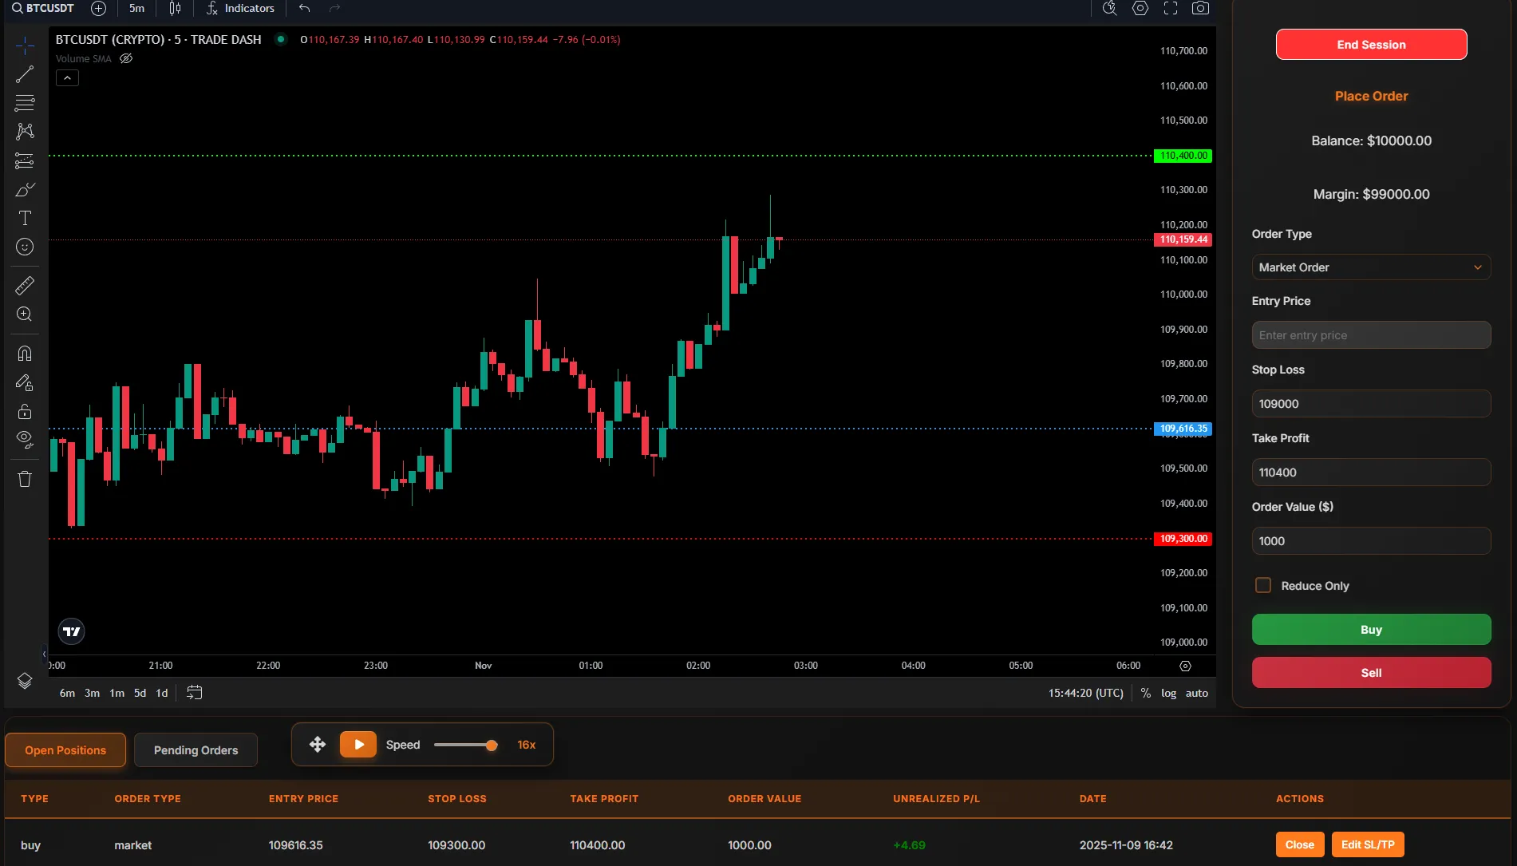This screenshot has height=866, width=1517.
Task: Select the 1m date range
Action: 117,693
